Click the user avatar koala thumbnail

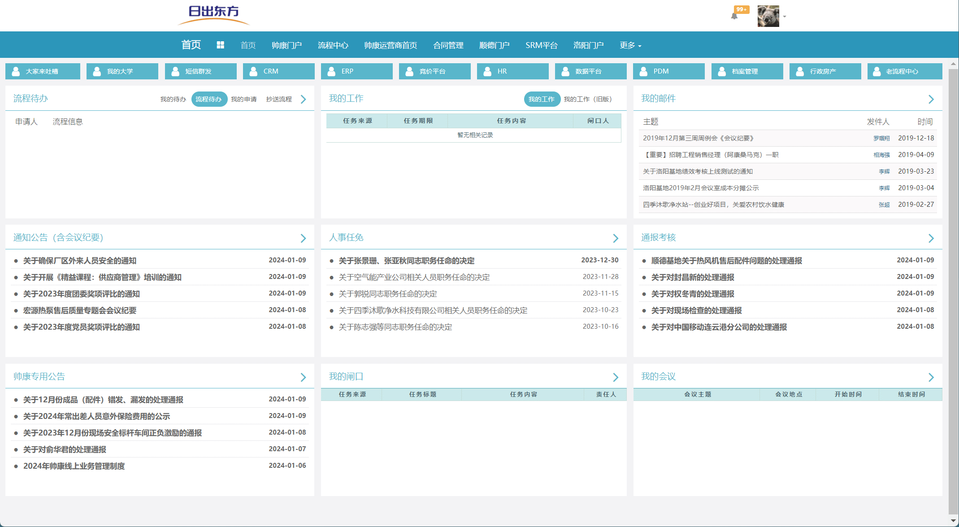click(768, 16)
